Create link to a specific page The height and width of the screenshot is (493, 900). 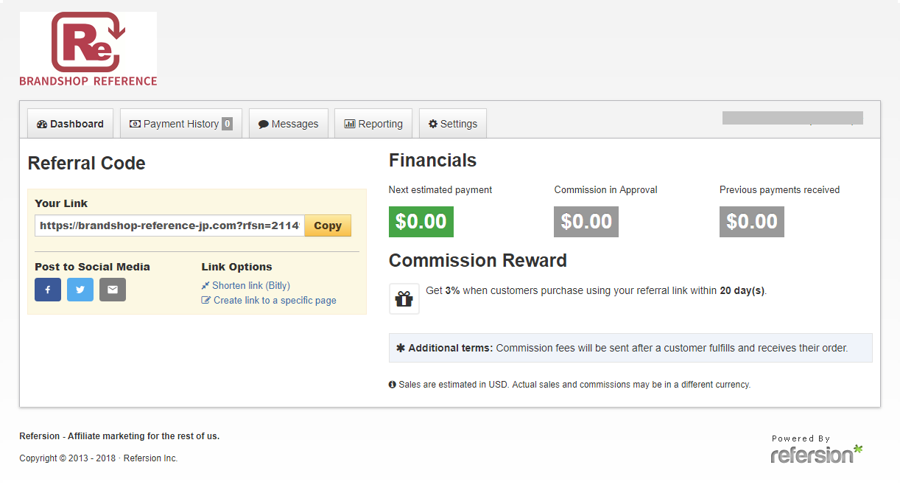coord(269,300)
